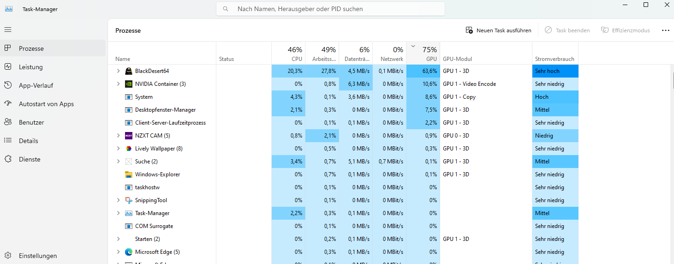Sort by Arbeitsspeicher column header
This screenshot has height=264, width=674.
[x=322, y=53]
